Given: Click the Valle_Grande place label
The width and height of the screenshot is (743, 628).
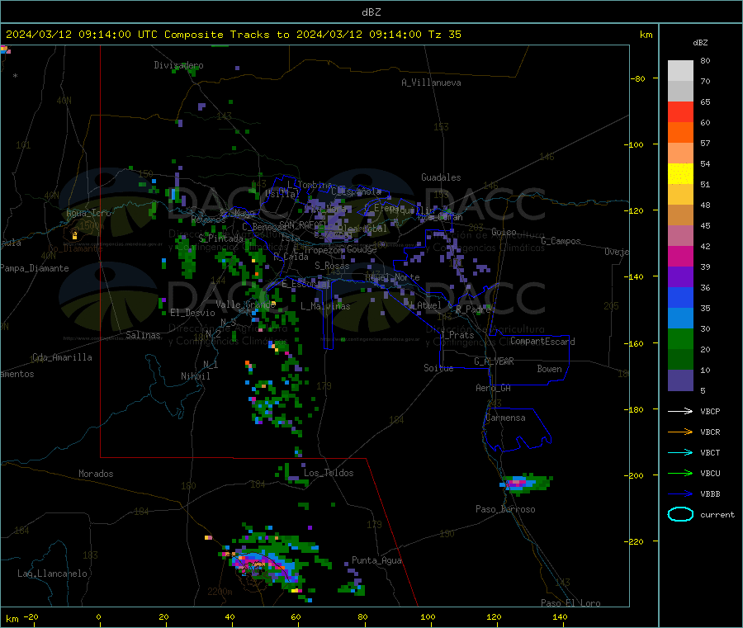Looking at the screenshot, I should coord(246,305).
